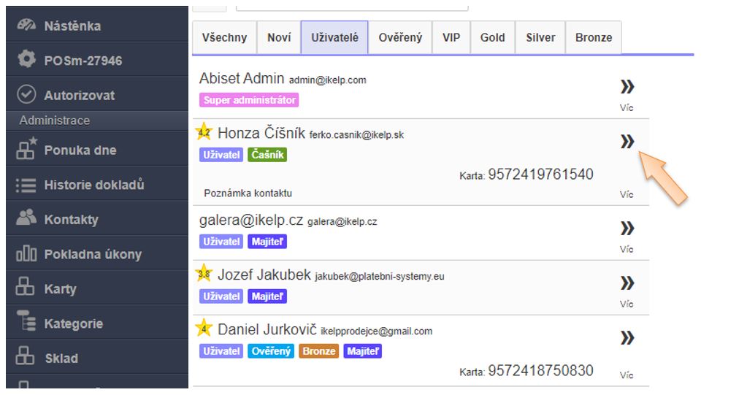Screen dimensions: 747x395
Task: Click the green Čašník role tag
Action: tap(267, 155)
